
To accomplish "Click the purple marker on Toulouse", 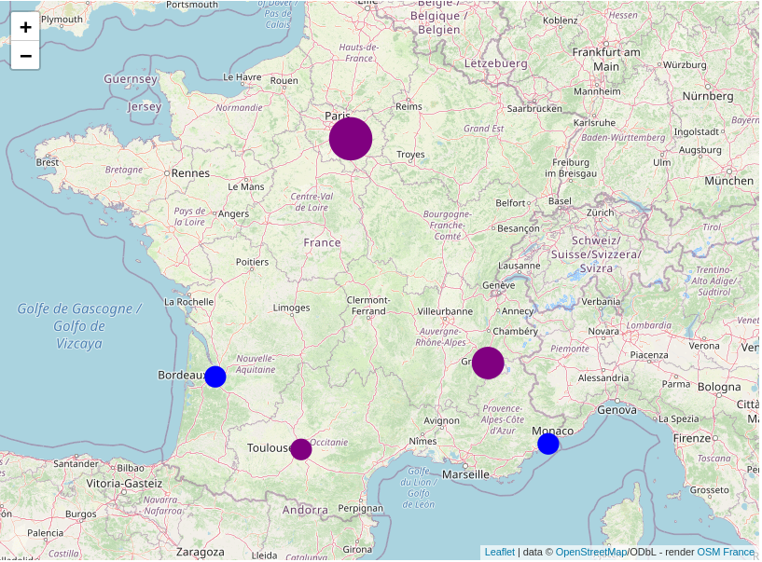I will pos(301,449).
